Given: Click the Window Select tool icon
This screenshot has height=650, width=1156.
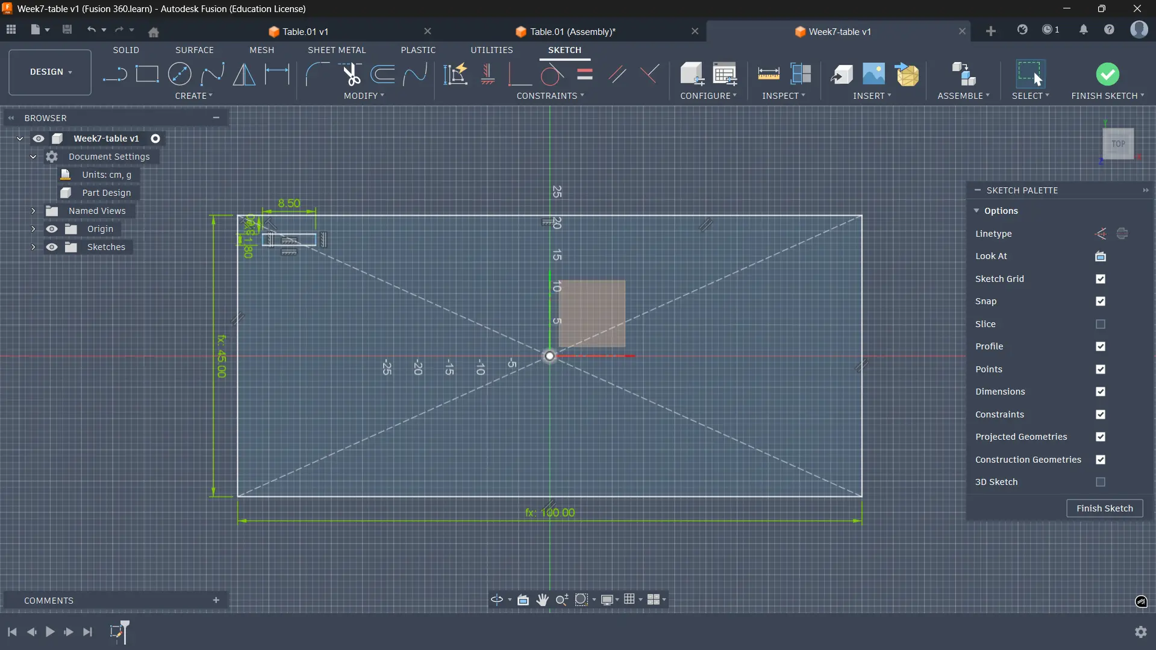Looking at the screenshot, I should pos(1029,74).
